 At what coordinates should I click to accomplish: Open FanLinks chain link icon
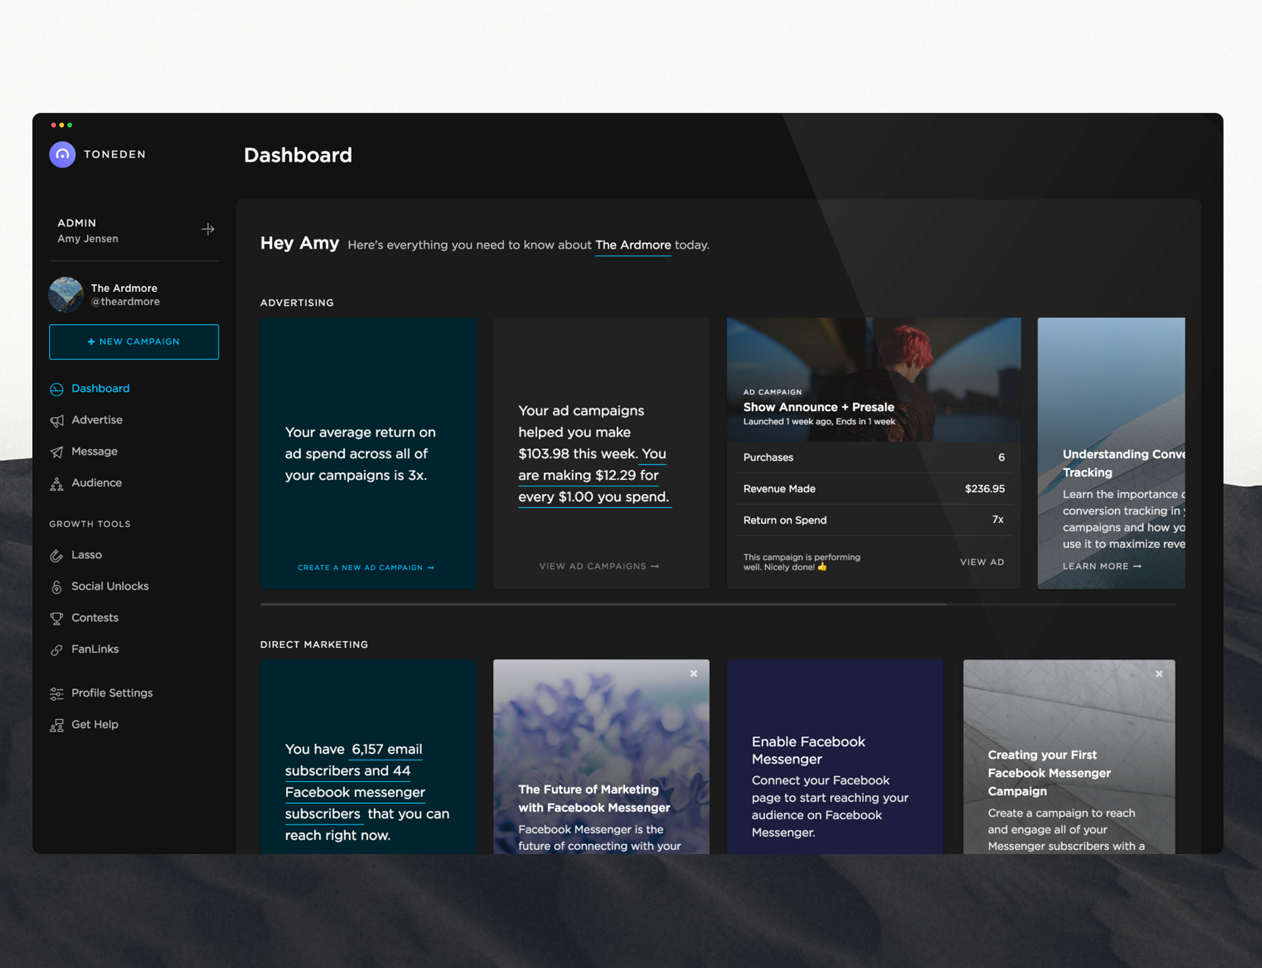click(56, 650)
